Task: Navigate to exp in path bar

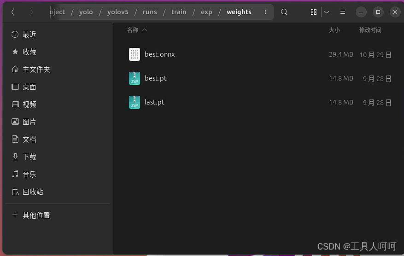Action: [206, 12]
